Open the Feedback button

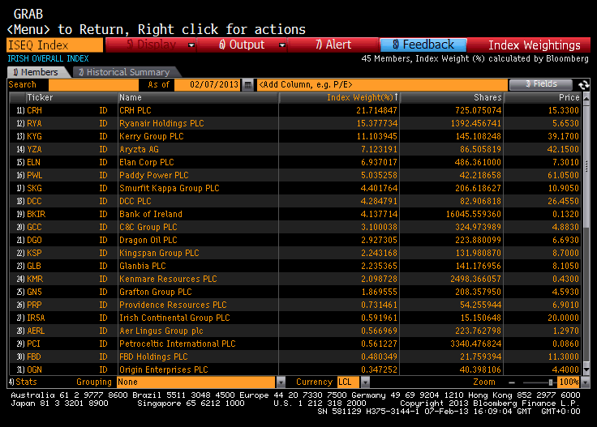[x=423, y=45]
